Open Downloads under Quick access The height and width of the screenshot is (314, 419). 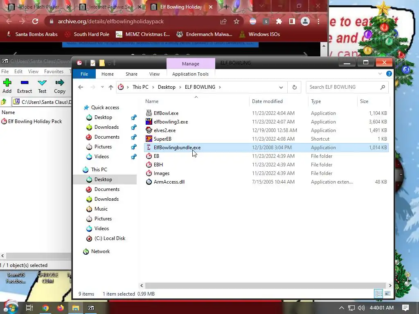[x=106, y=127]
